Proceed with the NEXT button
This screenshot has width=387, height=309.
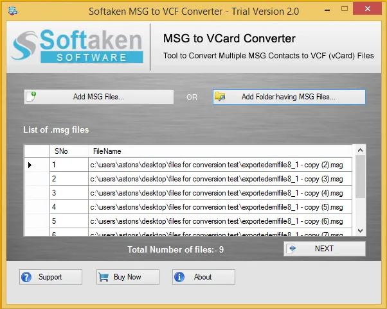point(324,249)
